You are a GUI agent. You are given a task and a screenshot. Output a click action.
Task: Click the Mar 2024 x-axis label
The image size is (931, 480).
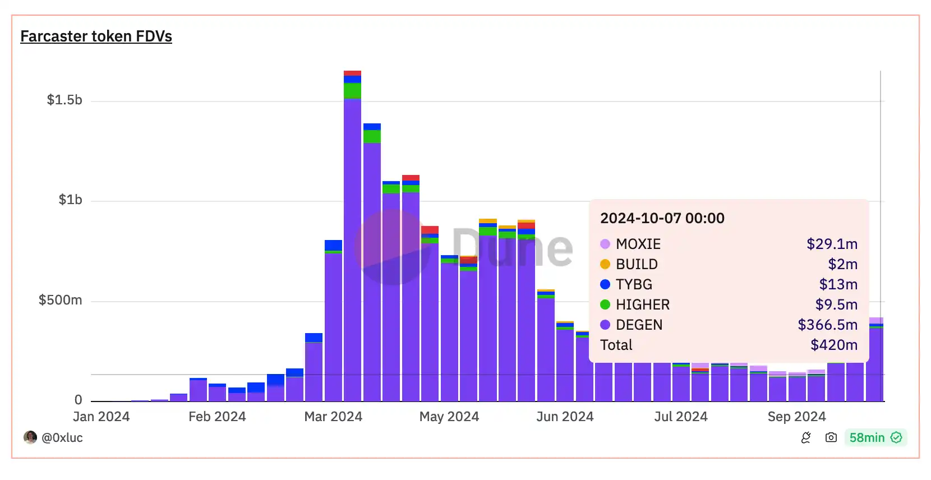(333, 417)
